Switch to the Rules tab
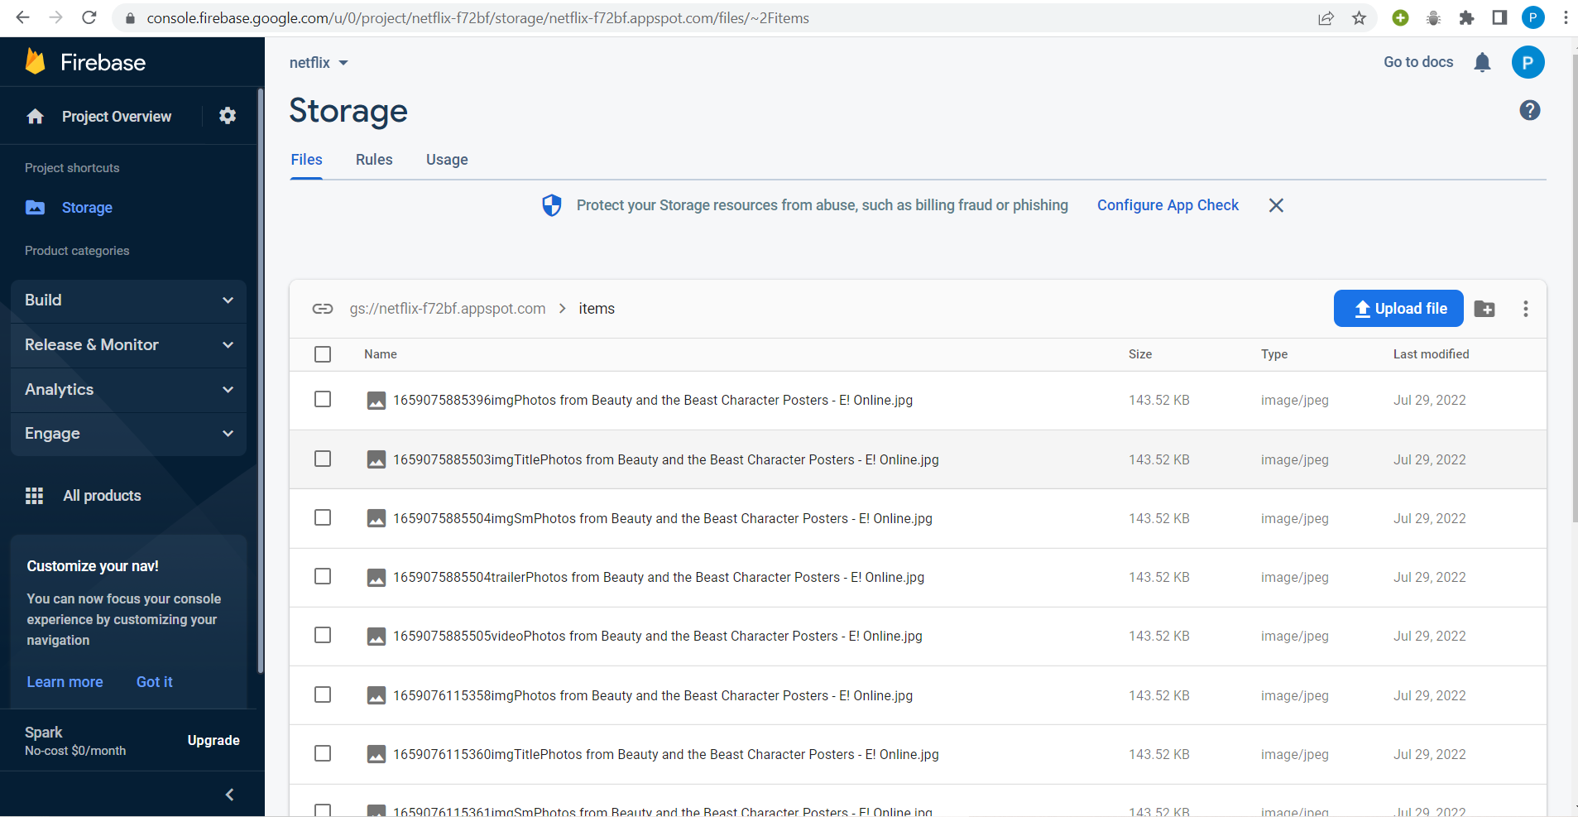The height and width of the screenshot is (817, 1578). (x=374, y=159)
